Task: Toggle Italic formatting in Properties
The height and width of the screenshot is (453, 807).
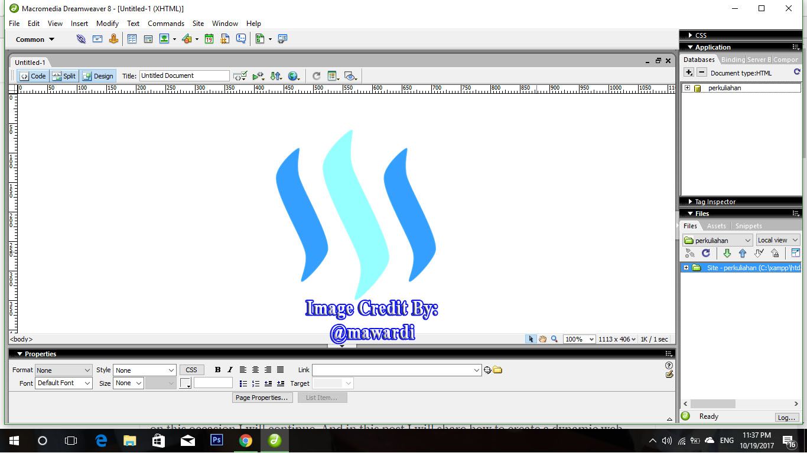Action: click(230, 370)
